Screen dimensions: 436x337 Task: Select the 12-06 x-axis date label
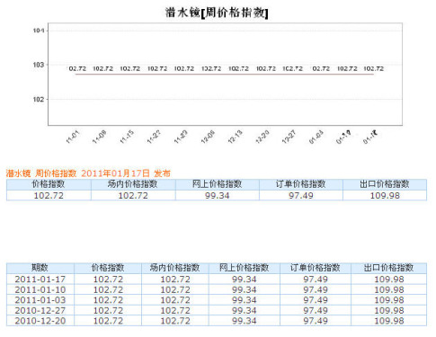click(x=208, y=137)
